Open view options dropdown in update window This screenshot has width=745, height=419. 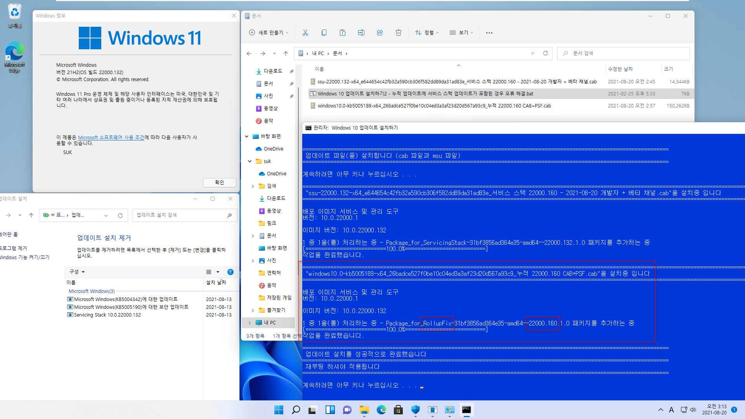coord(218,272)
